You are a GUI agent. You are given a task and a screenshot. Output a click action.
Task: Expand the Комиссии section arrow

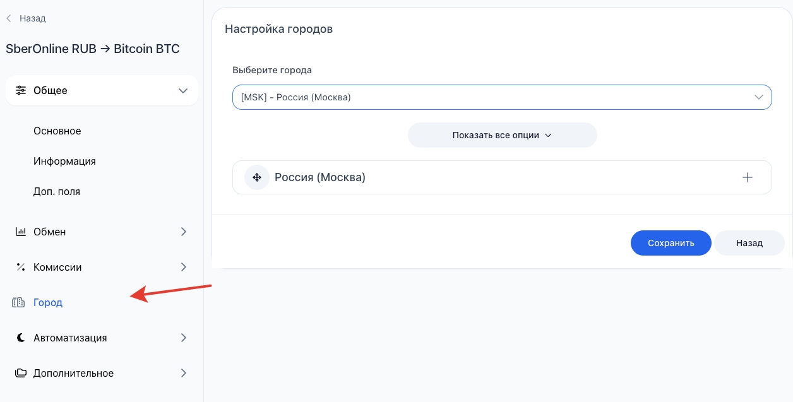click(x=184, y=267)
